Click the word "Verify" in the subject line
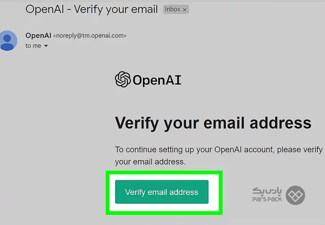The height and width of the screenshot is (225, 325). [88, 10]
